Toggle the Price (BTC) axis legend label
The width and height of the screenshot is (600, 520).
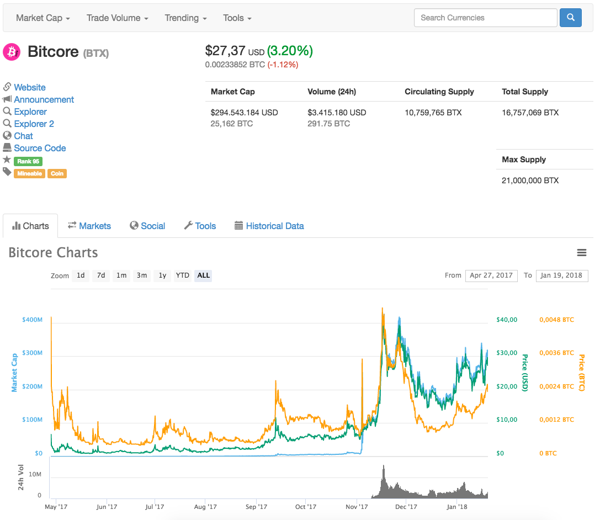(582, 373)
